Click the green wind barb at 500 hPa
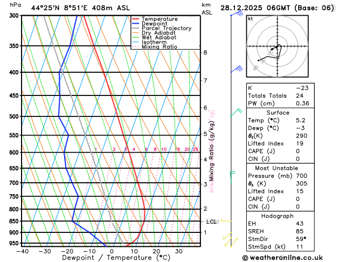Screen dimensions: 339x262 (x=236, y=113)
